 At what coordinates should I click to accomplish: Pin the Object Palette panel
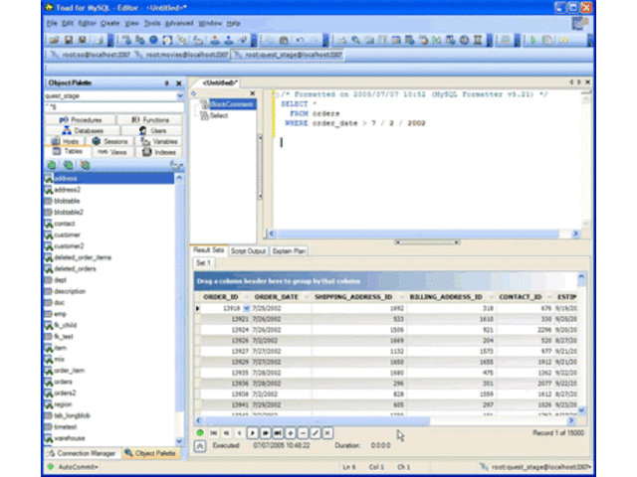pyautogui.click(x=166, y=83)
